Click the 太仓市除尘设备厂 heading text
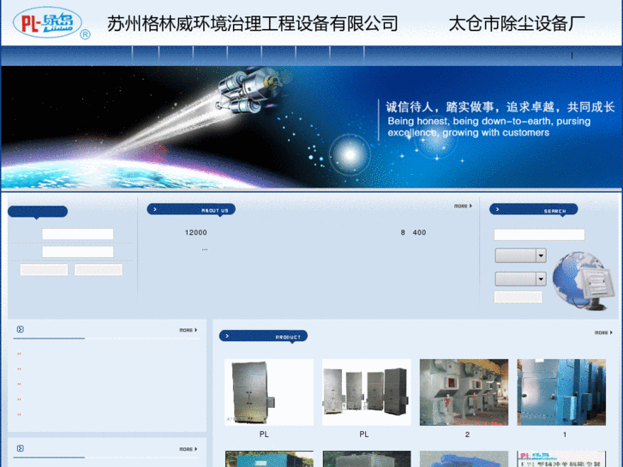Image resolution: width=623 pixels, height=467 pixels. click(517, 23)
